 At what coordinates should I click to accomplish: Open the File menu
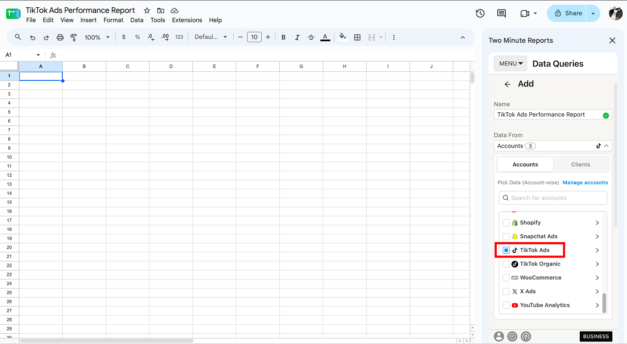tap(31, 20)
